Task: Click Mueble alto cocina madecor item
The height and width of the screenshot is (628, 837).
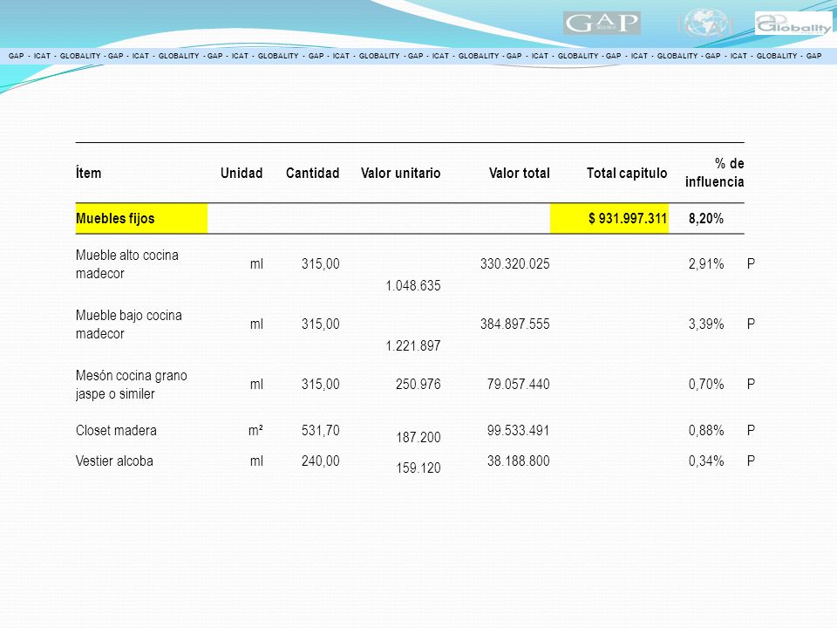Action: (127, 263)
